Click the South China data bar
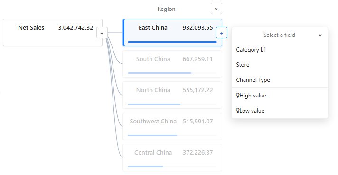338x175 pixels. (160, 73)
